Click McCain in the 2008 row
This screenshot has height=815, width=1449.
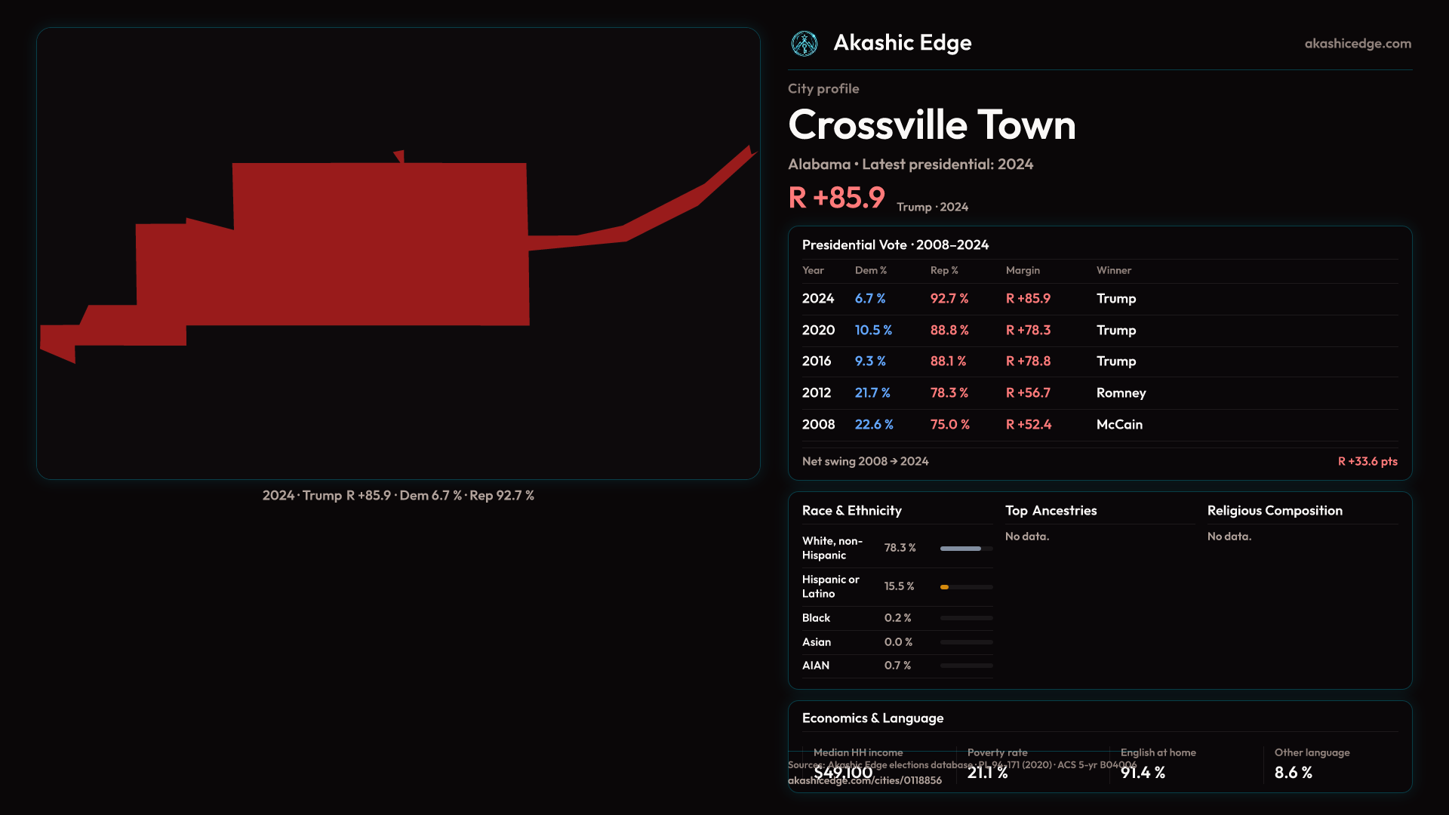point(1118,425)
